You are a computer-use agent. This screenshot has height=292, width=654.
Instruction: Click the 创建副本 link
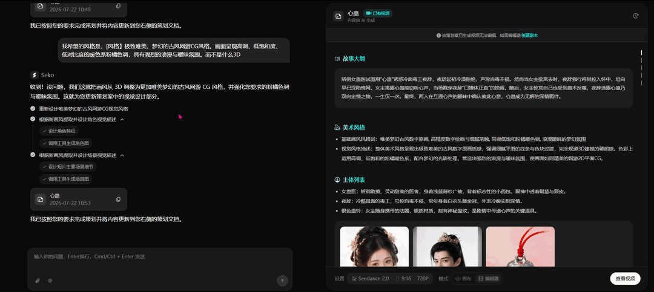tap(530, 36)
